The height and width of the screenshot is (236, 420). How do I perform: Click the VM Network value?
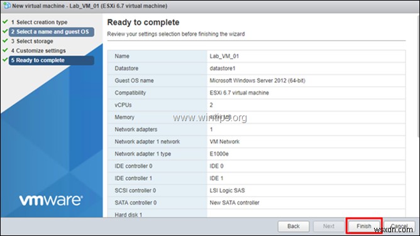224,142
